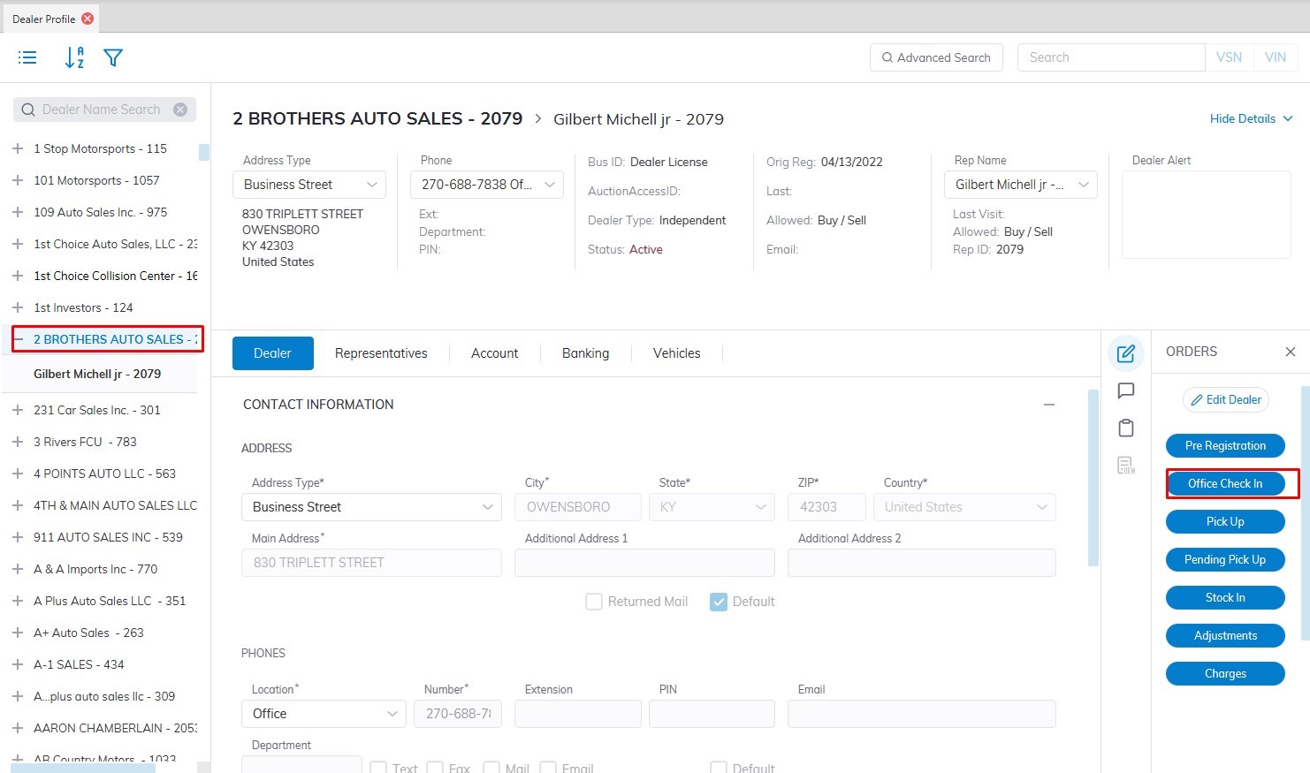Open the phone Location dropdown showing Office
This screenshot has width=1310, height=773.
[x=323, y=714]
